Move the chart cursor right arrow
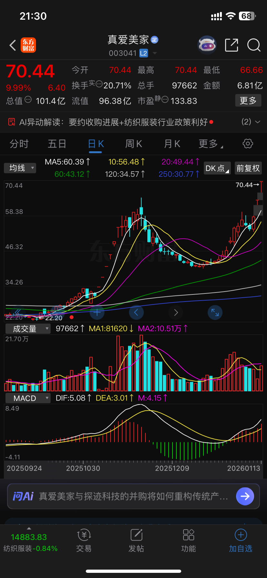 click(x=176, y=312)
